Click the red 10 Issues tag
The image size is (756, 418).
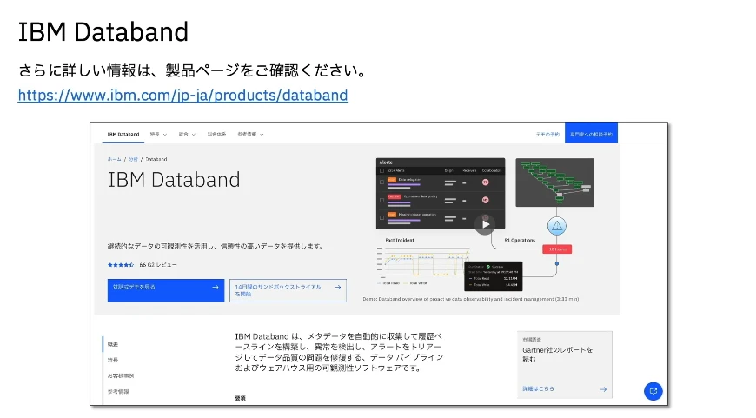pyautogui.click(x=557, y=249)
